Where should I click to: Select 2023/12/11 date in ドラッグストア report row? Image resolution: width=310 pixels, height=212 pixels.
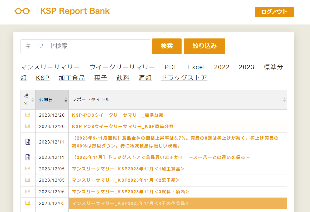52,157
